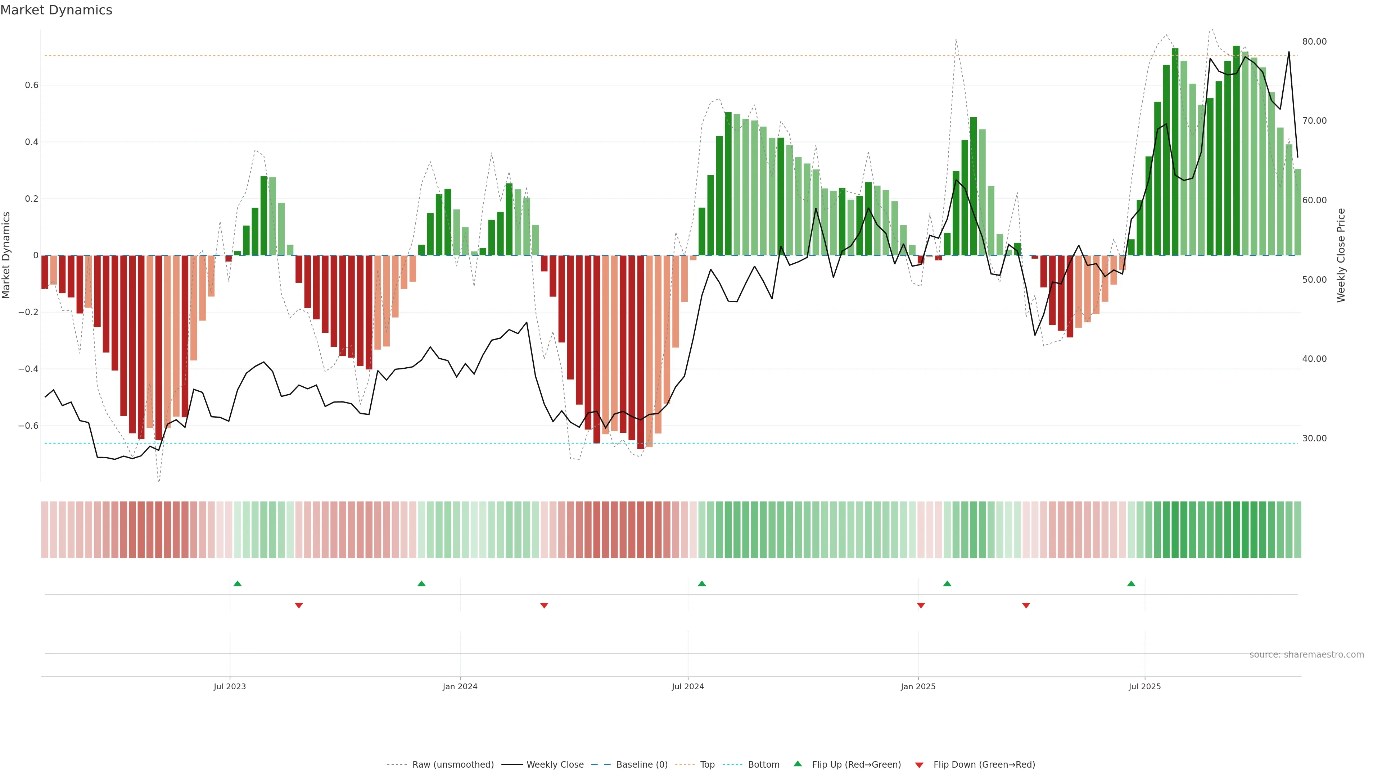Toggle the Top legend entry
The height and width of the screenshot is (777, 1382).
[707, 765]
